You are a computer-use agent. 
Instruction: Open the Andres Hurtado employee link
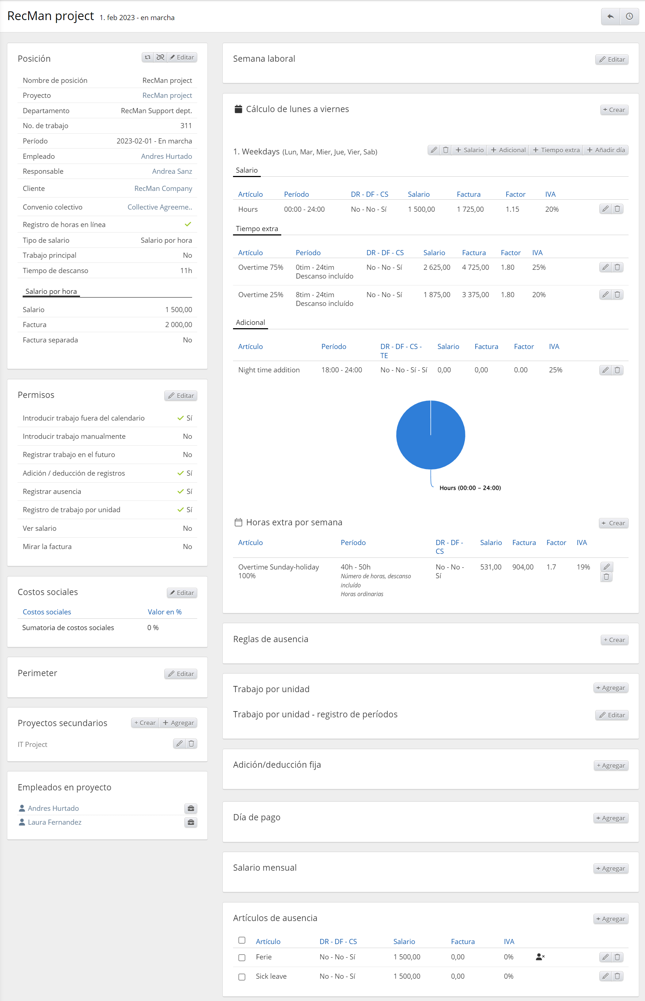pos(166,156)
